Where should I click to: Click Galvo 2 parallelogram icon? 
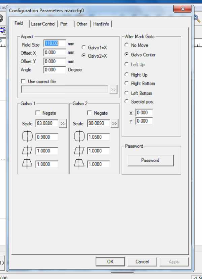click(79, 150)
